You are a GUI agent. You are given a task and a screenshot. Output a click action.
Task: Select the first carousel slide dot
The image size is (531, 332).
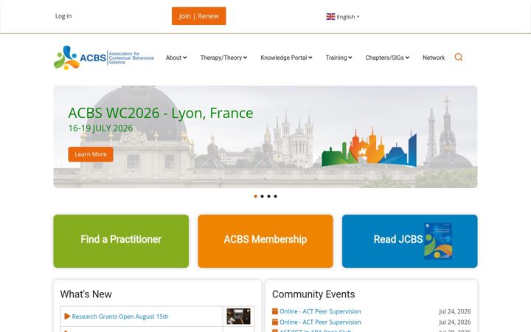pos(255,196)
